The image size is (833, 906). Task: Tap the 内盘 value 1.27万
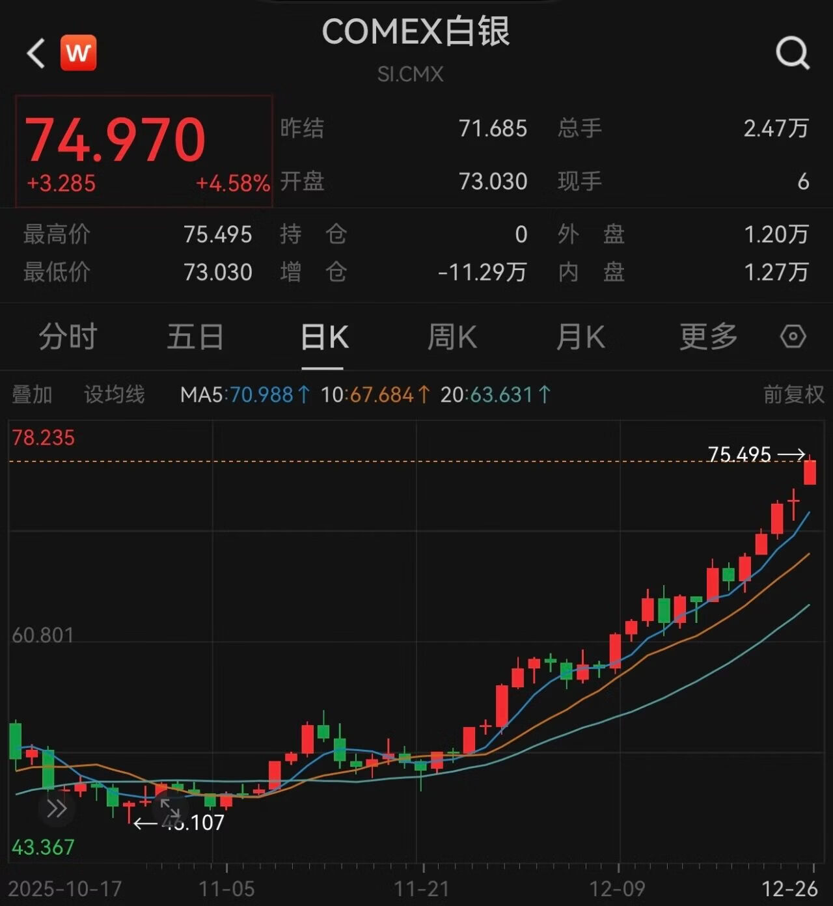pos(776,272)
